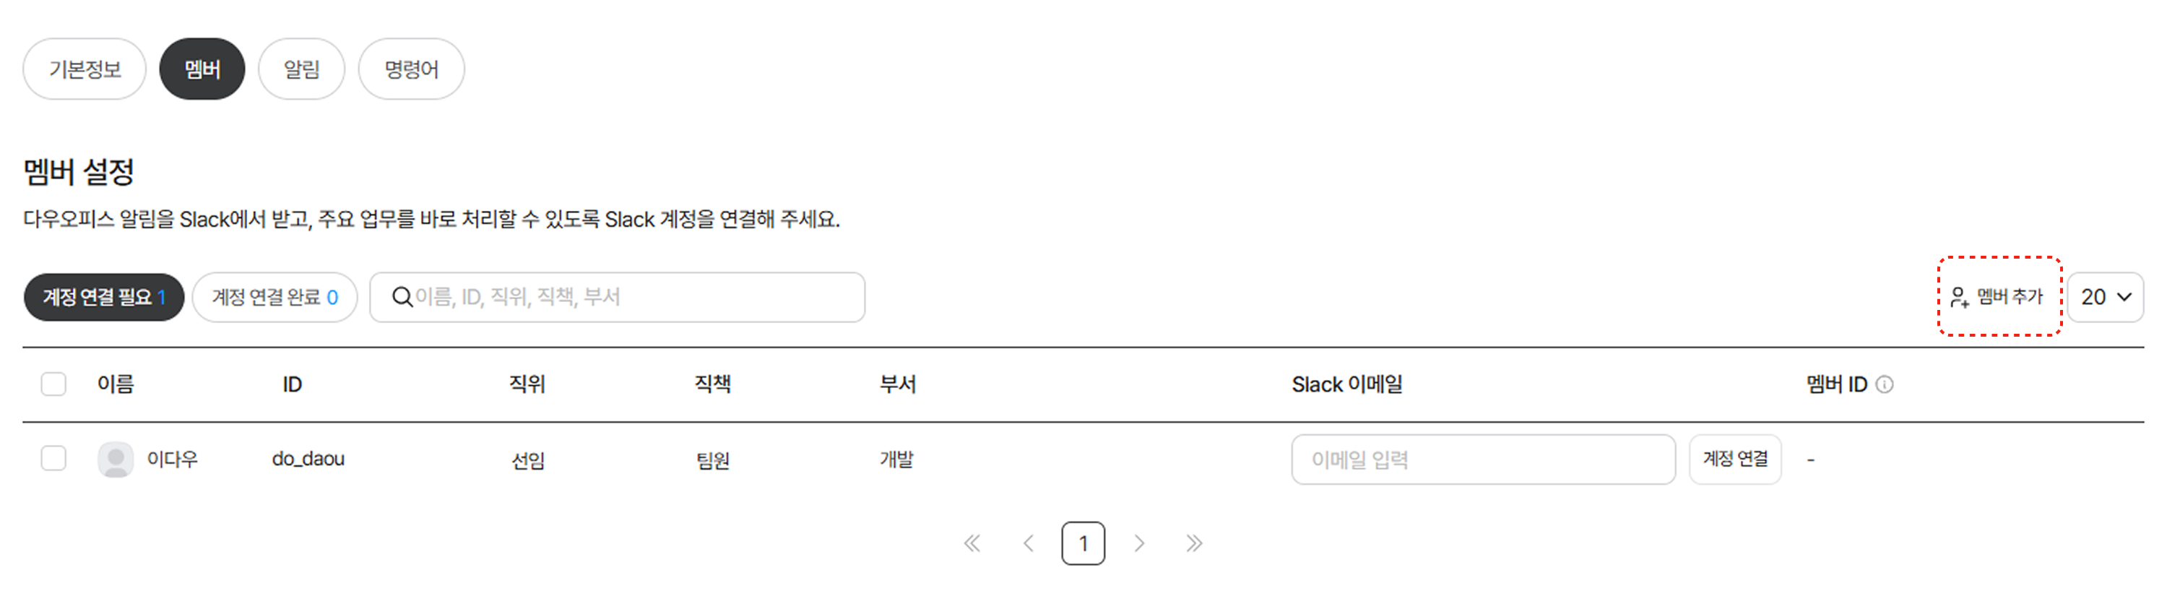Click the Slack 이메일 입력 field
Viewport: 2167px width, 591px height.
click(1483, 460)
